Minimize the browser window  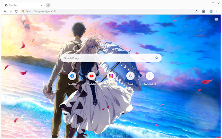(207, 3)
